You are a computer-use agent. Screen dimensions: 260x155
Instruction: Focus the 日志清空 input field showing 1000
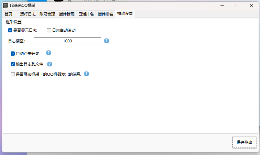pos(68,41)
